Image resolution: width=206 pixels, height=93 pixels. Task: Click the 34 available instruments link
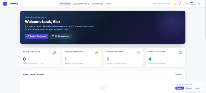[x=54, y=26]
